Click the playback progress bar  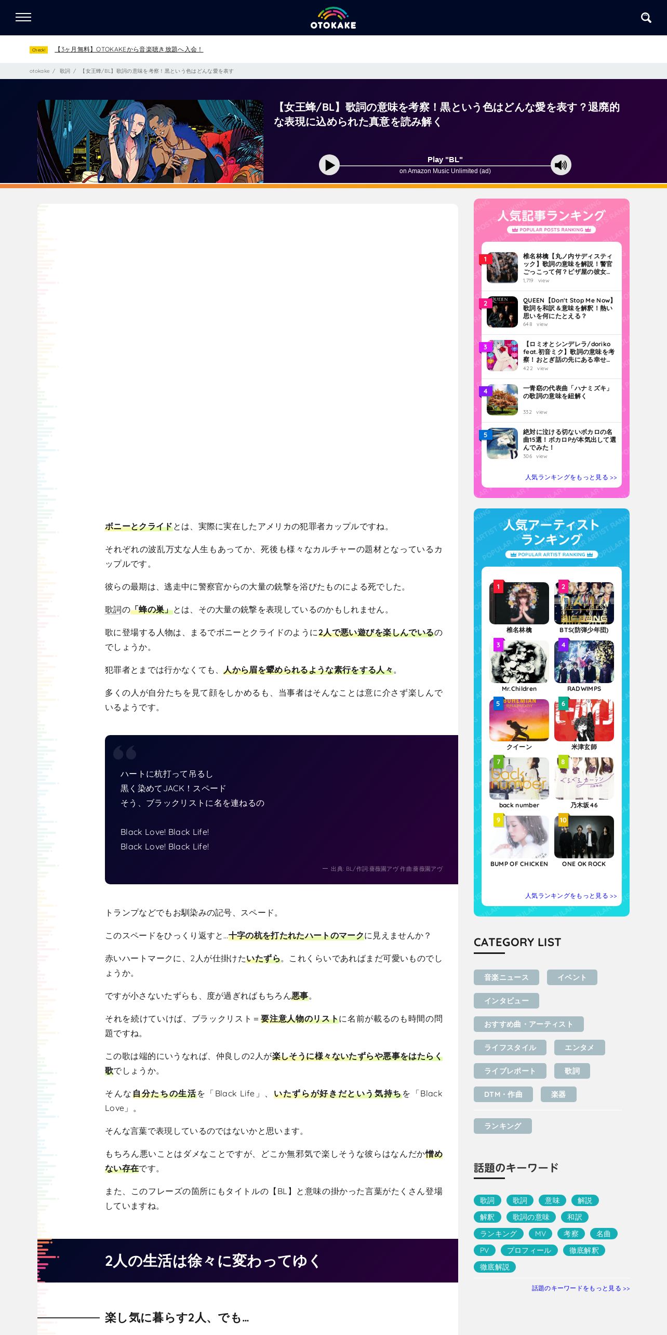(x=445, y=166)
